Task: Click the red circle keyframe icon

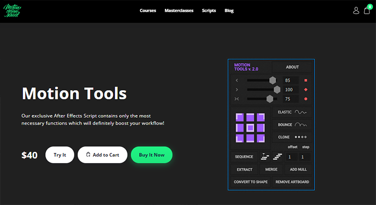Action: 305,99
